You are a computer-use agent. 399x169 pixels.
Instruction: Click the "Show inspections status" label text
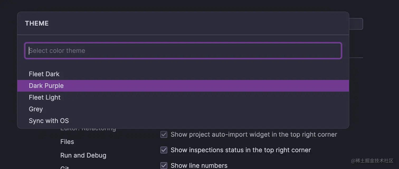(x=240, y=150)
